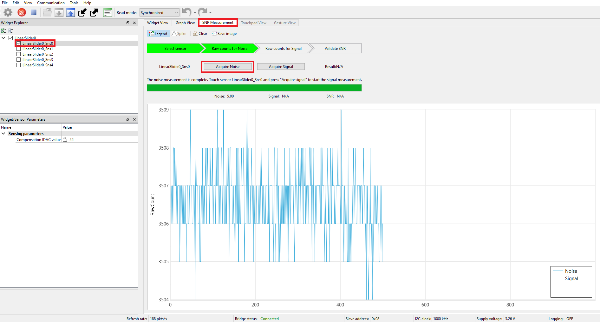Viewport: 600px width, 322px height.
Task: Select the LinearSlider0_Sns3 tree row label
Action: [38, 60]
